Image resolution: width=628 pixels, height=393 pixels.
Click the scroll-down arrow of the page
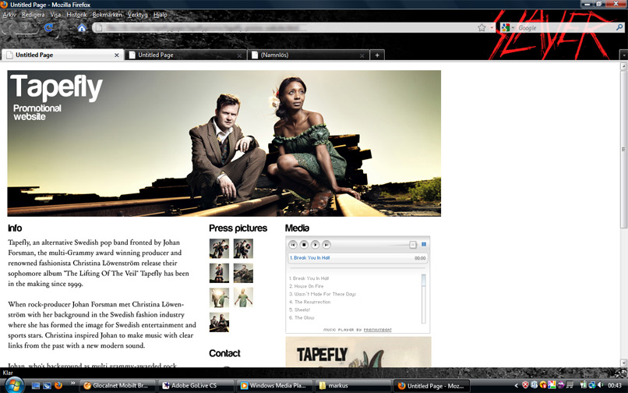click(x=623, y=363)
